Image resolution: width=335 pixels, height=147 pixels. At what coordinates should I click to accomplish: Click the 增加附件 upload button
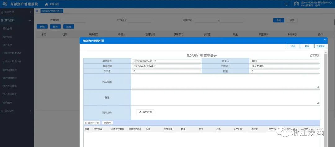pos(145,112)
